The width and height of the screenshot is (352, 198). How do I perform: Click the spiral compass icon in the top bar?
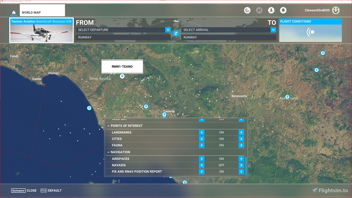(247, 10)
